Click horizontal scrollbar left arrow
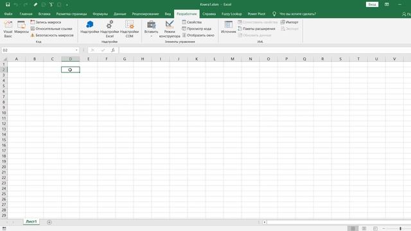 tap(265, 222)
